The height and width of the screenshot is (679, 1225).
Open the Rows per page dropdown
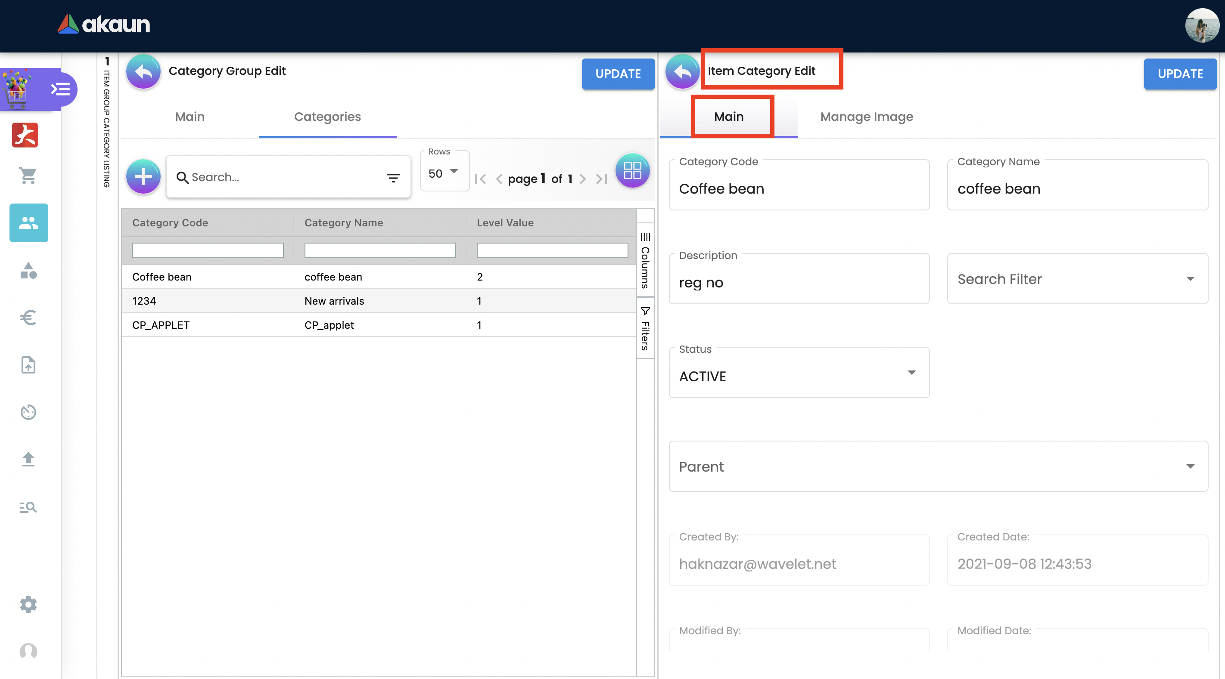pyautogui.click(x=443, y=173)
